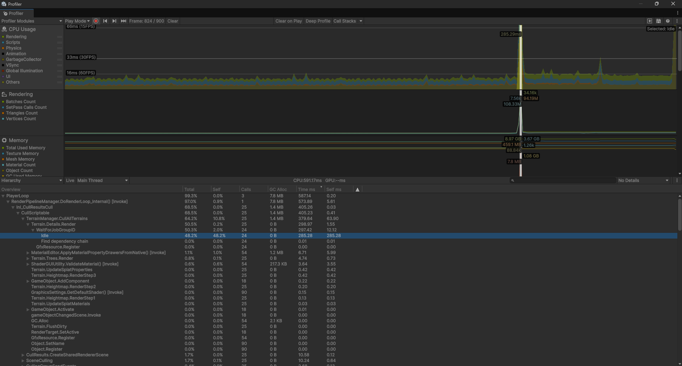Open the No Details selector
Screen dimensions: 682x366
[643, 180]
